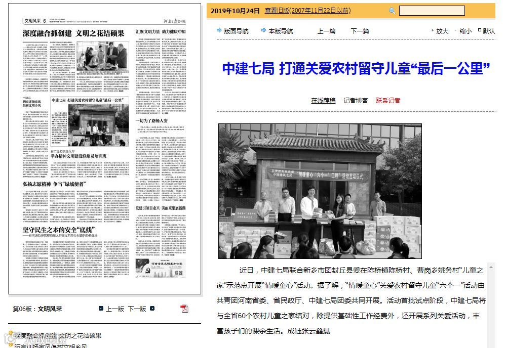Viewport: 506px width, 348px height.
Task: Click the PDF download icon
Action: click(184, 309)
